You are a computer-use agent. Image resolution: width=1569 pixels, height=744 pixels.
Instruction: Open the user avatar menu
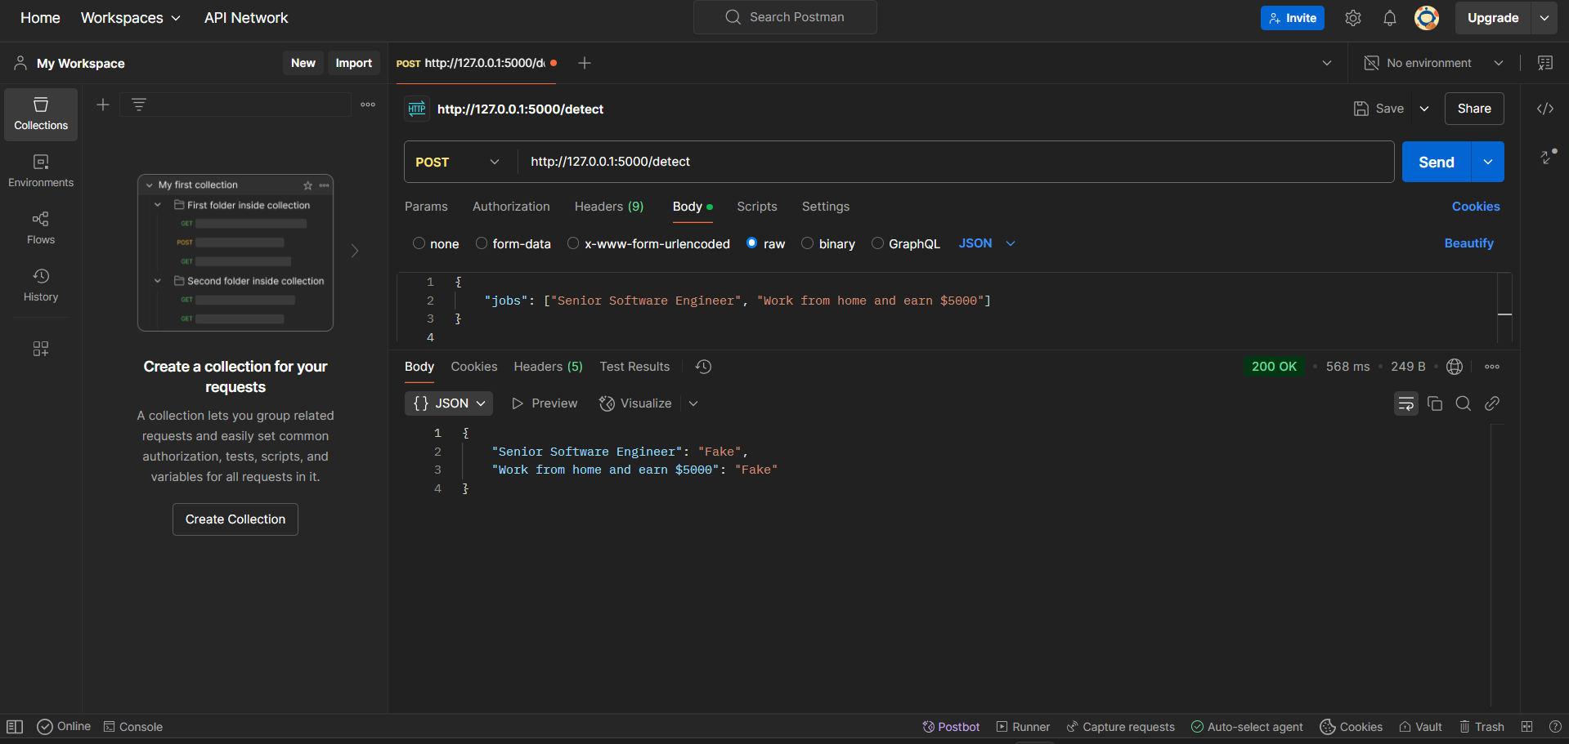coord(1427,18)
